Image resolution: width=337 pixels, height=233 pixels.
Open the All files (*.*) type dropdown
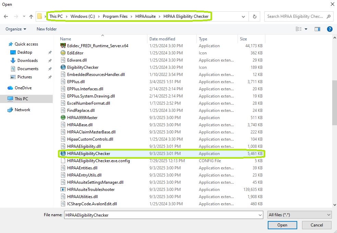tap(299, 215)
